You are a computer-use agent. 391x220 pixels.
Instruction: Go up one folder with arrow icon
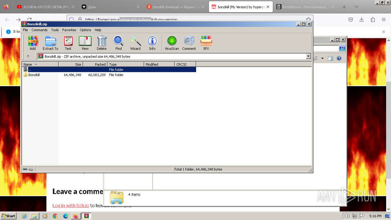tap(28, 56)
